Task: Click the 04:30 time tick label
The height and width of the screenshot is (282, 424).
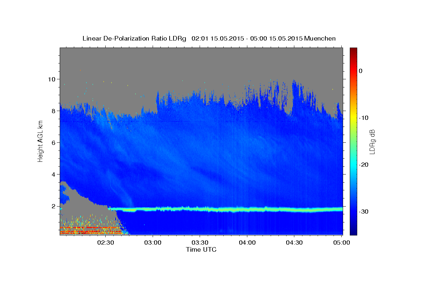Action: tap(294, 243)
